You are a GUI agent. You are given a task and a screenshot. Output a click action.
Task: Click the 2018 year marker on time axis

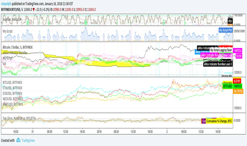99,132
